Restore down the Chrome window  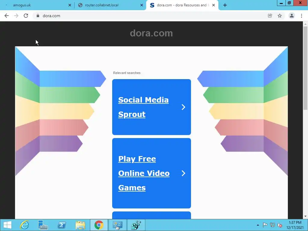(x=289, y=3)
